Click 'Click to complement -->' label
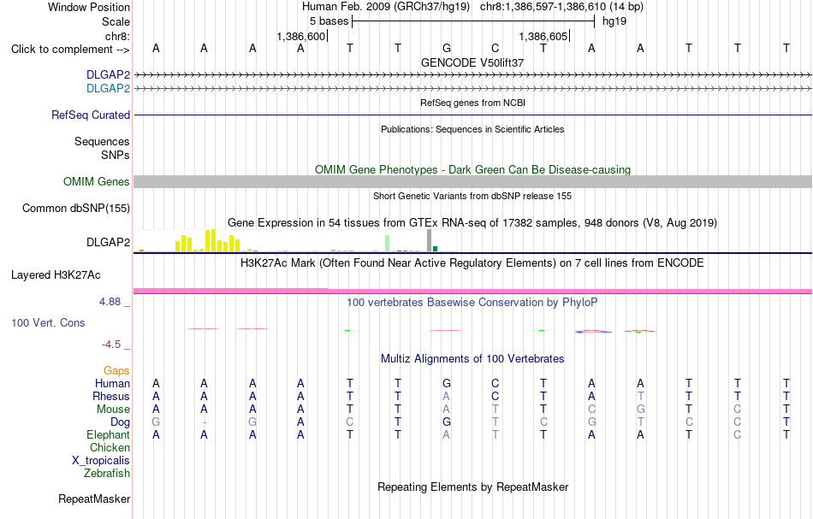Image resolution: width=813 pixels, height=519 pixels. (x=70, y=50)
